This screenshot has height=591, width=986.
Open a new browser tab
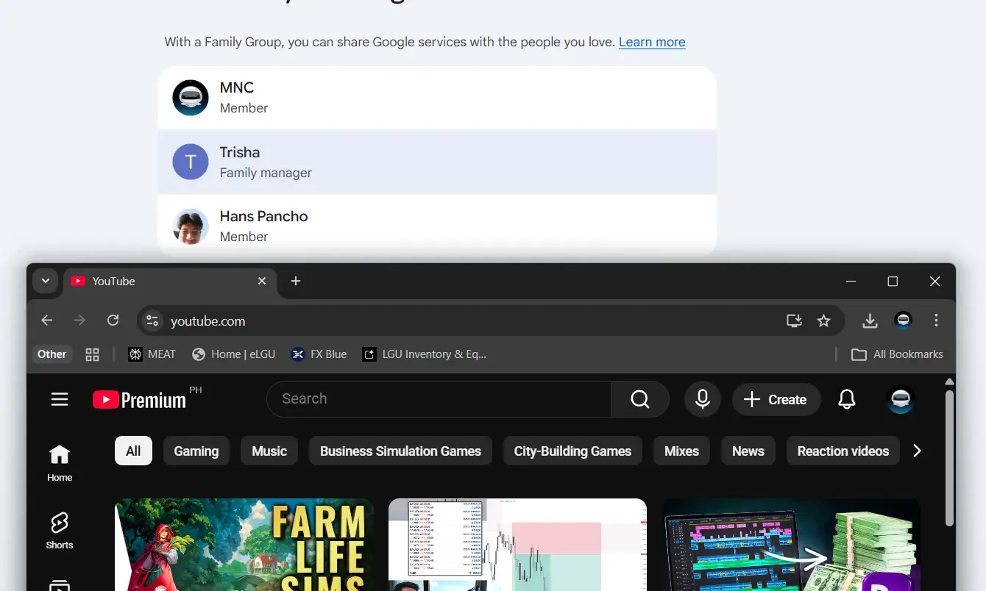coord(296,281)
